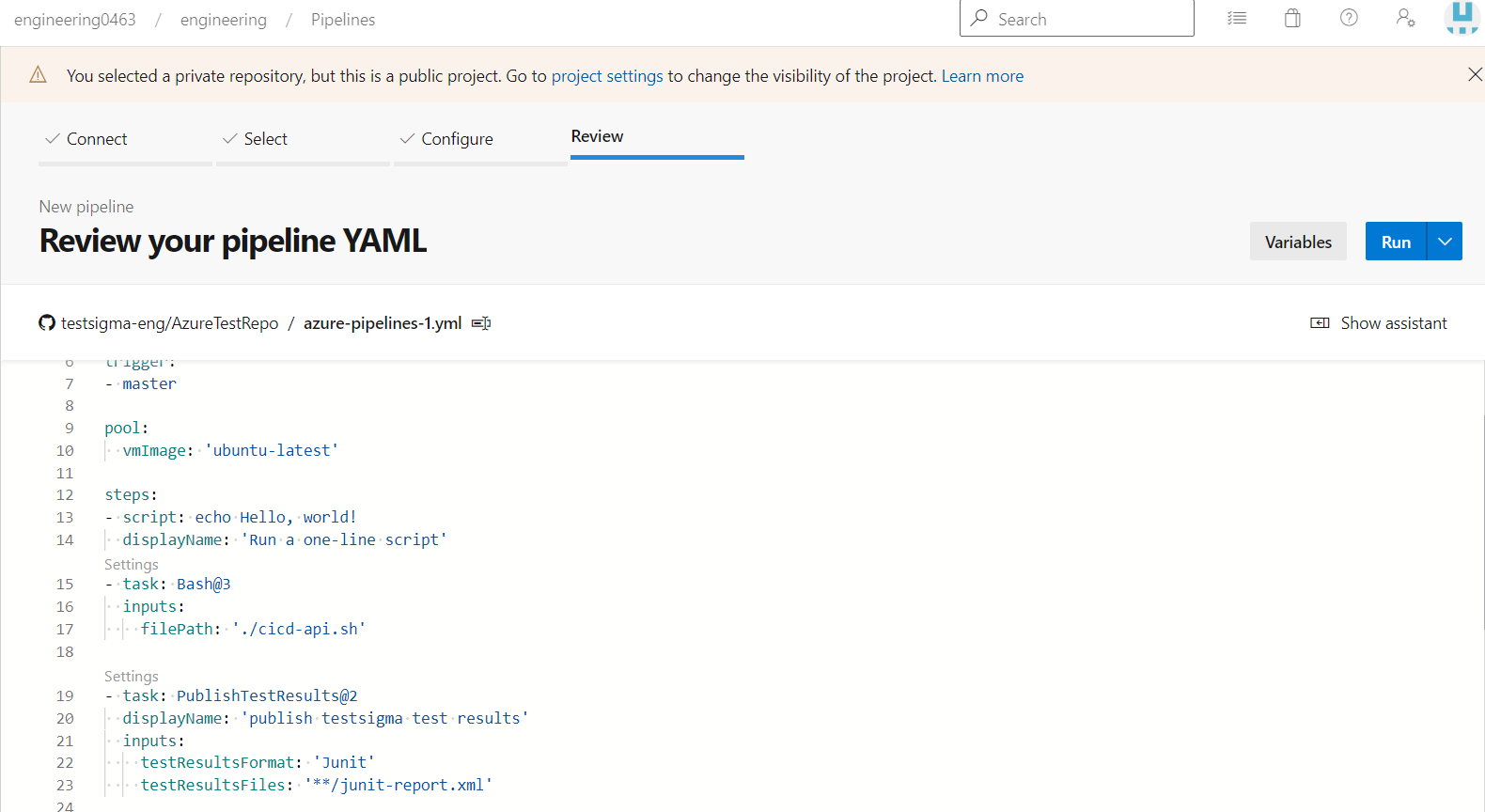Click the testsigma-eng/AzureTestRepo repository name
This screenshot has height=812, width=1485.
[x=170, y=323]
